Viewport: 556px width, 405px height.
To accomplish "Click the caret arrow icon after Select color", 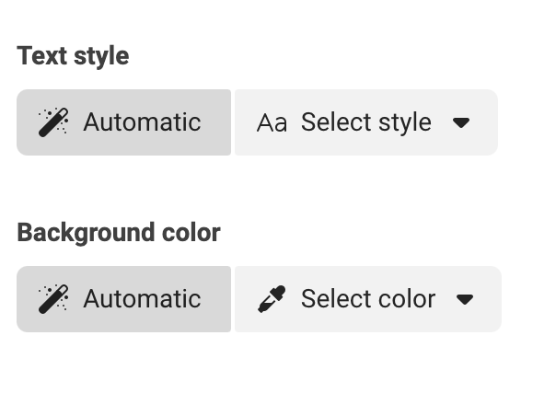I will click(465, 299).
